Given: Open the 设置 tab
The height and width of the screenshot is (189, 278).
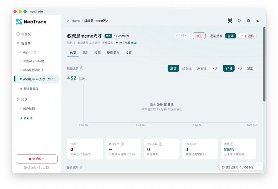Looking at the screenshot, I should [x=128, y=52].
